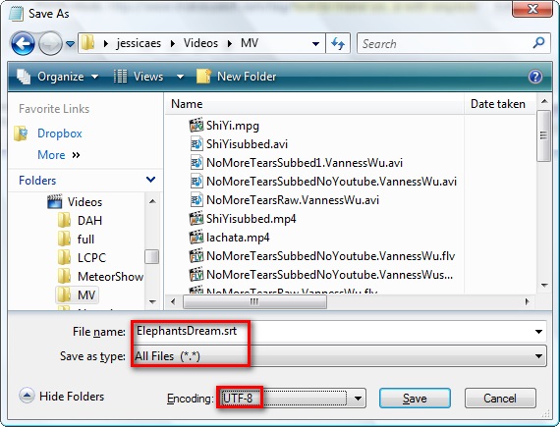Expand the arrow between jessicaes and Videos

click(x=173, y=43)
